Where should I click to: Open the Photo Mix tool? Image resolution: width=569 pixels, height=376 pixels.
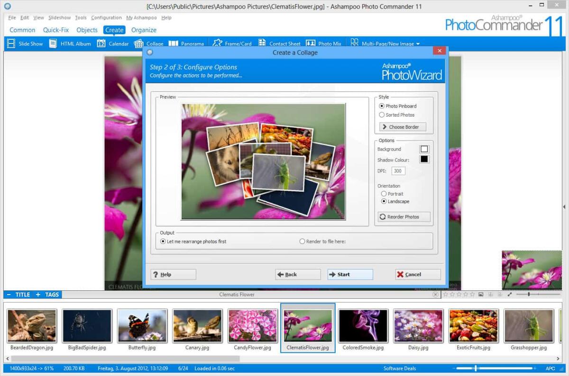[x=324, y=43]
